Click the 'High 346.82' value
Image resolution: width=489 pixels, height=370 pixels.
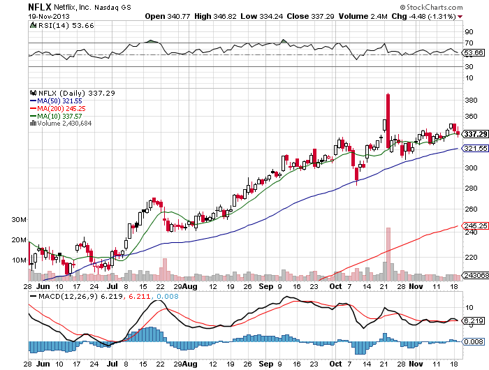click(215, 16)
